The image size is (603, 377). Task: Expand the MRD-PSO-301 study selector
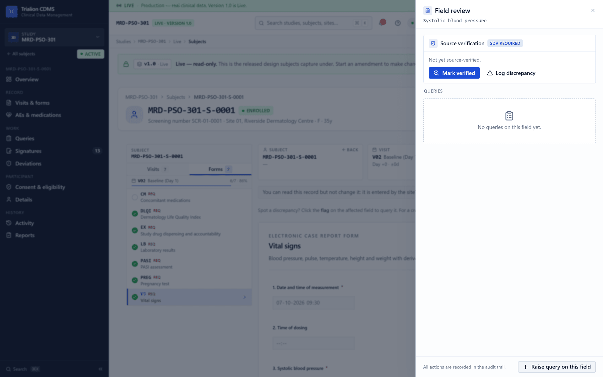point(54,37)
